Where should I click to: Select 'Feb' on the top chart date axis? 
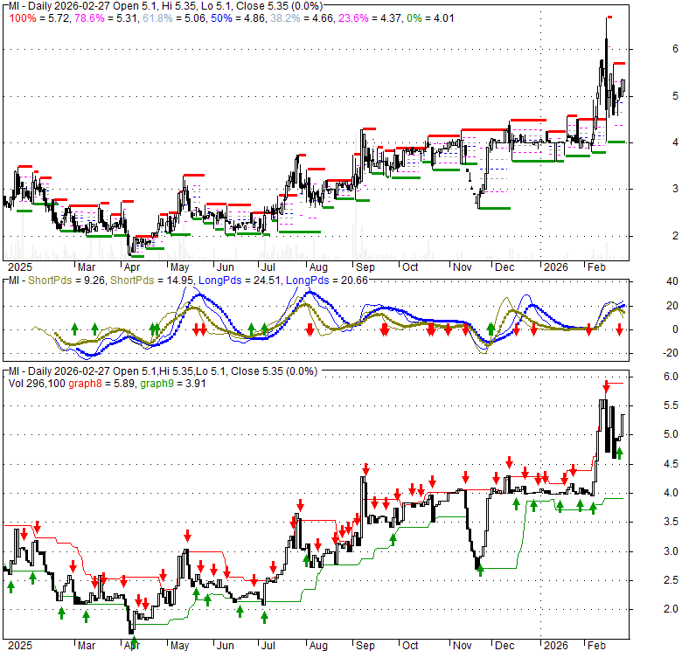596,267
